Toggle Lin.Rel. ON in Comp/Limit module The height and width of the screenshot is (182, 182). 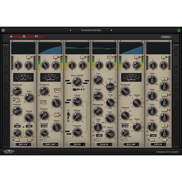pyautogui.click(x=56, y=115)
